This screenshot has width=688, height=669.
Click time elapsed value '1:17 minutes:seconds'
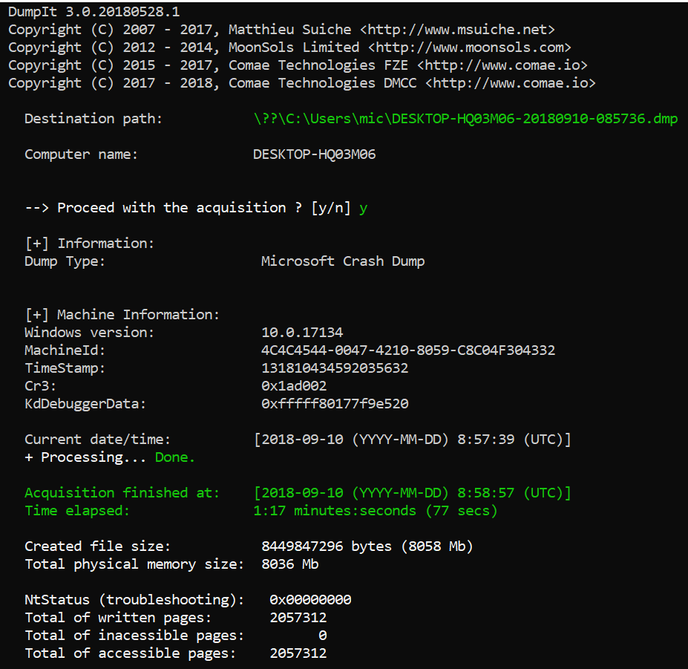click(335, 511)
